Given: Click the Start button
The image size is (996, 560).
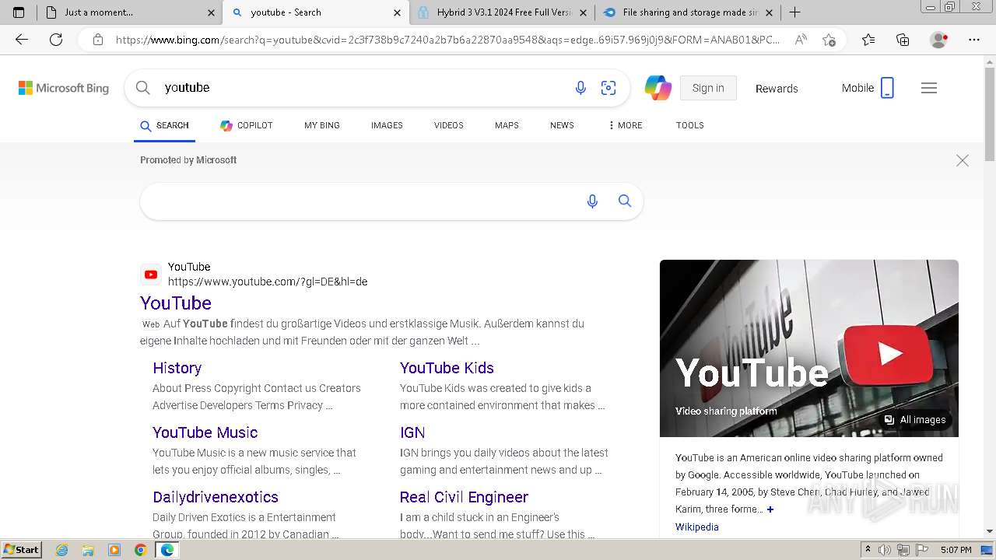Looking at the screenshot, I should (21, 550).
